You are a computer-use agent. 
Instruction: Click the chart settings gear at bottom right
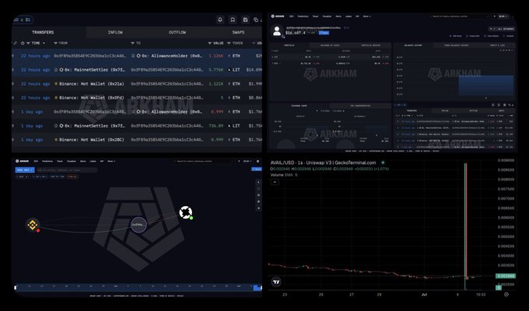coord(506,295)
